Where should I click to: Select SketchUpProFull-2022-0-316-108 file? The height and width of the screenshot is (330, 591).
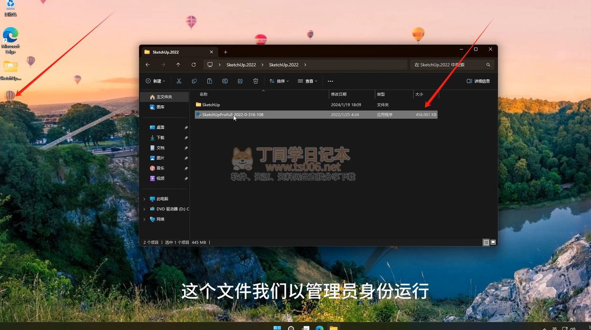(x=316, y=115)
